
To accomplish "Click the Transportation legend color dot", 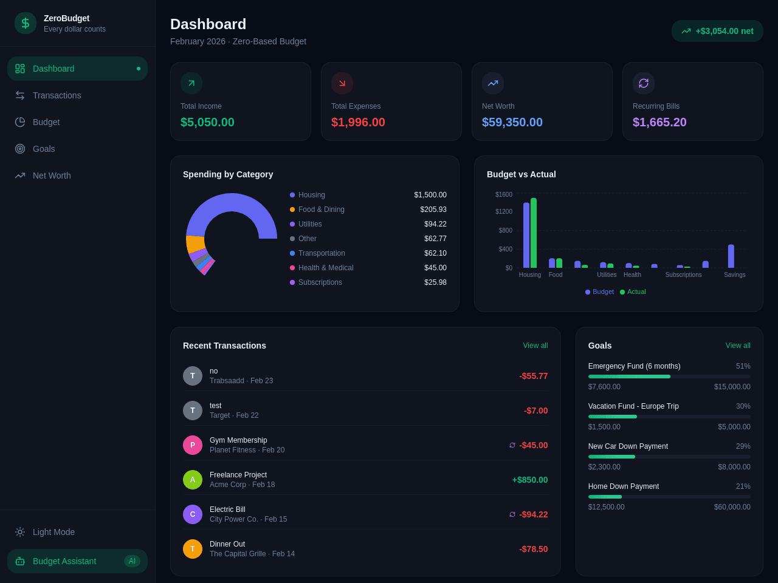I will [292, 253].
